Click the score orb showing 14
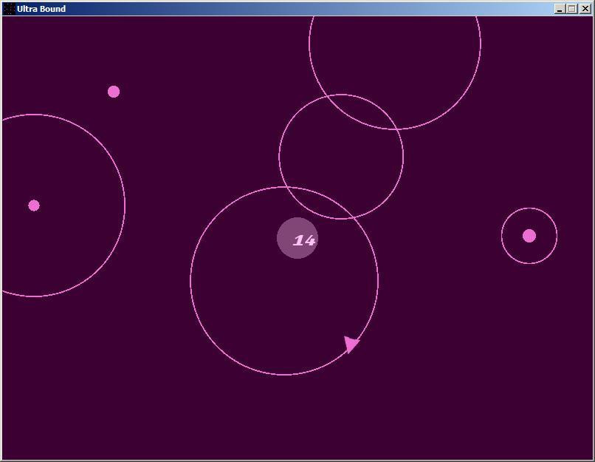This screenshot has height=462, width=595. pos(297,238)
